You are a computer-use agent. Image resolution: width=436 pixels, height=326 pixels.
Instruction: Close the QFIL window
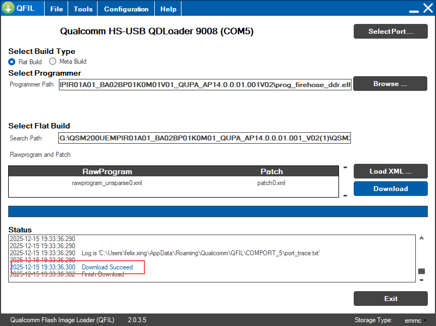point(428,9)
